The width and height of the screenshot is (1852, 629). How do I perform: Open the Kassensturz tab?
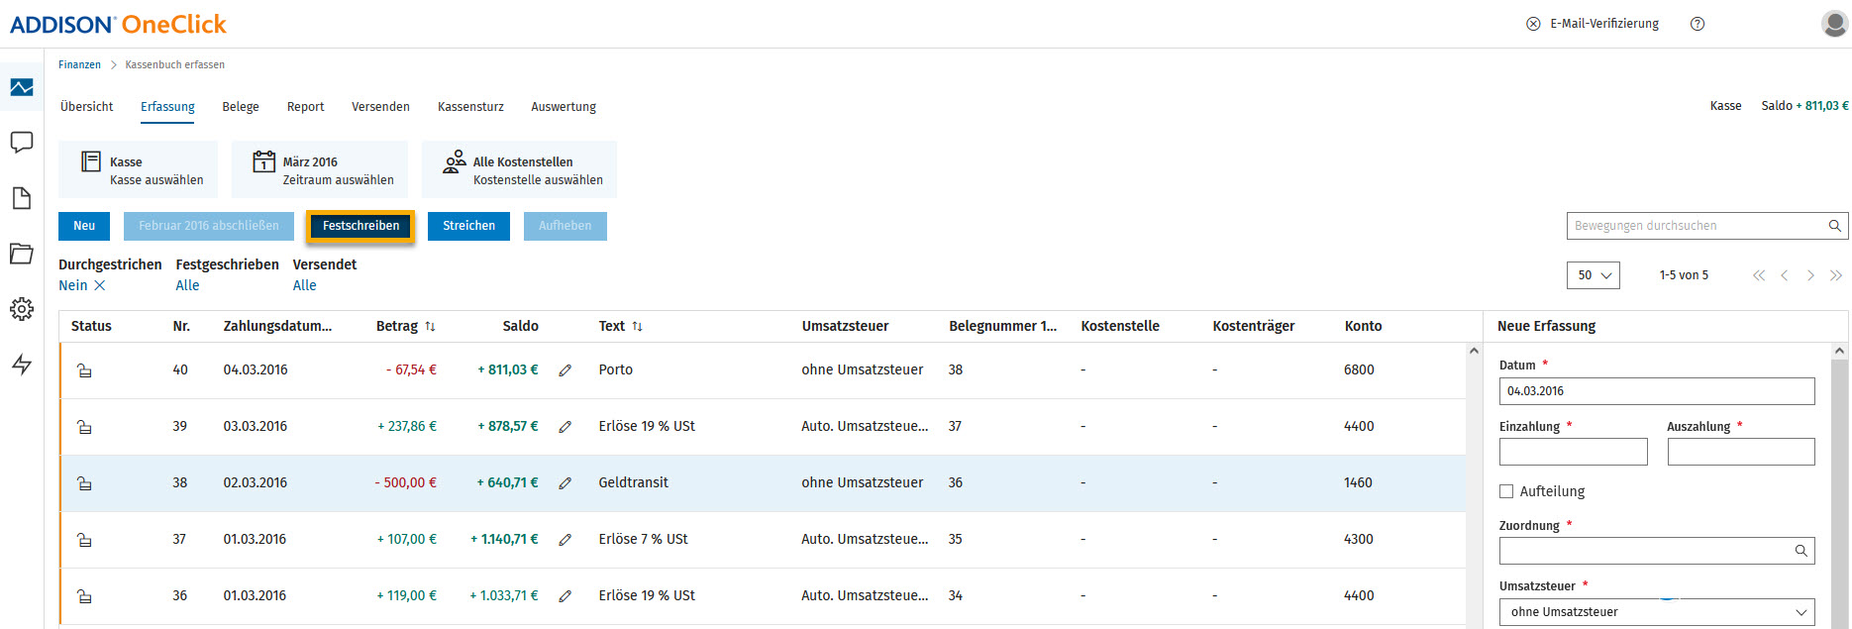(470, 107)
